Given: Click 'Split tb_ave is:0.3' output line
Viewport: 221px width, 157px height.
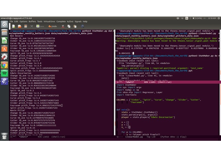Looking at the screenshot, I should pyautogui.click(x=22, y=91).
